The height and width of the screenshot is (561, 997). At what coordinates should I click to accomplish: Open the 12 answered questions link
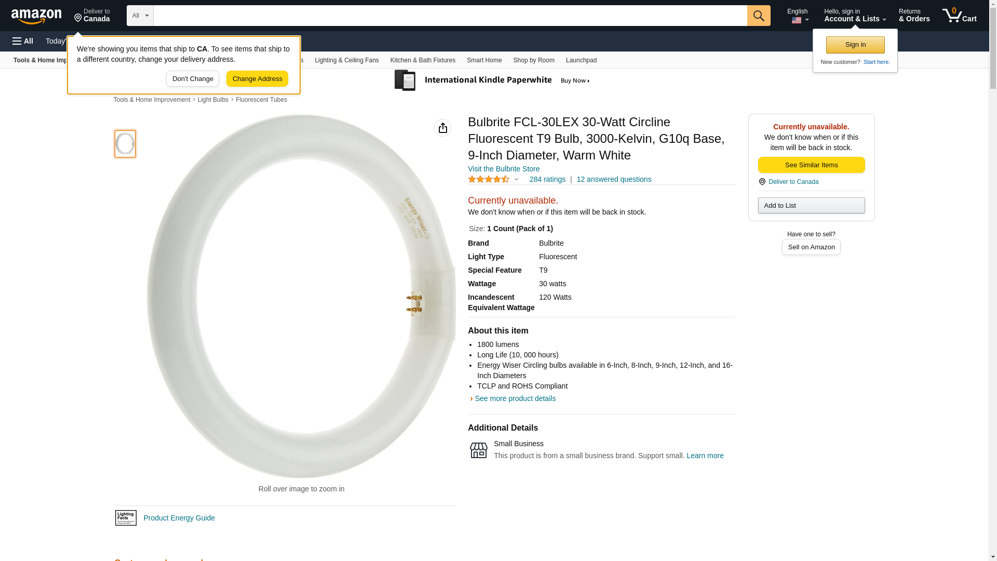tap(614, 179)
